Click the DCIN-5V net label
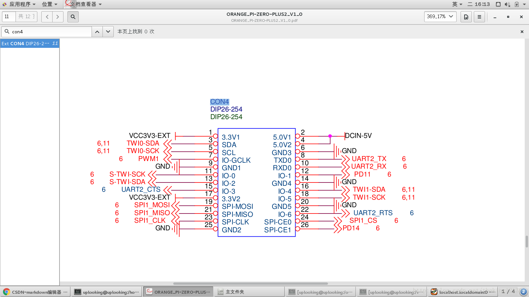 point(358,136)
